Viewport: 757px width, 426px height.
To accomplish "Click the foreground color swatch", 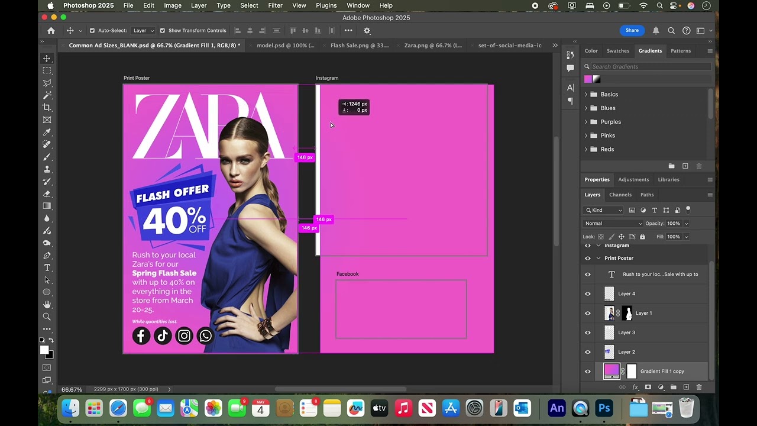I will (44, 350).
